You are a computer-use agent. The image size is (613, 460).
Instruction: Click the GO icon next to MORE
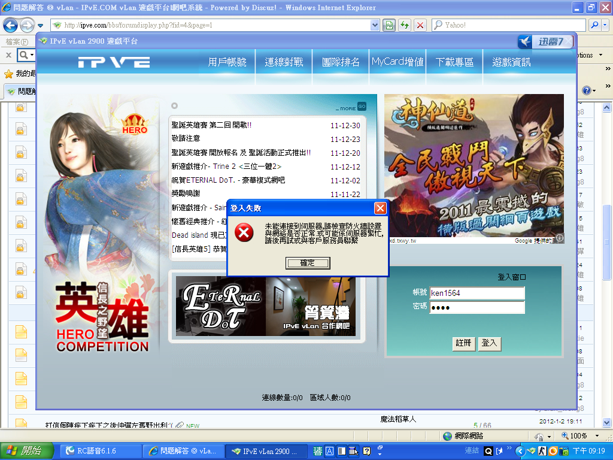362,107
